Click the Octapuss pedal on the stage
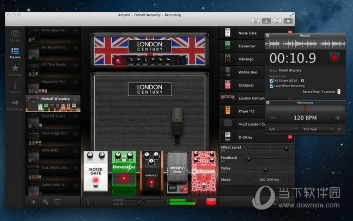Viewport: 353px width, 221px height. 204,173
